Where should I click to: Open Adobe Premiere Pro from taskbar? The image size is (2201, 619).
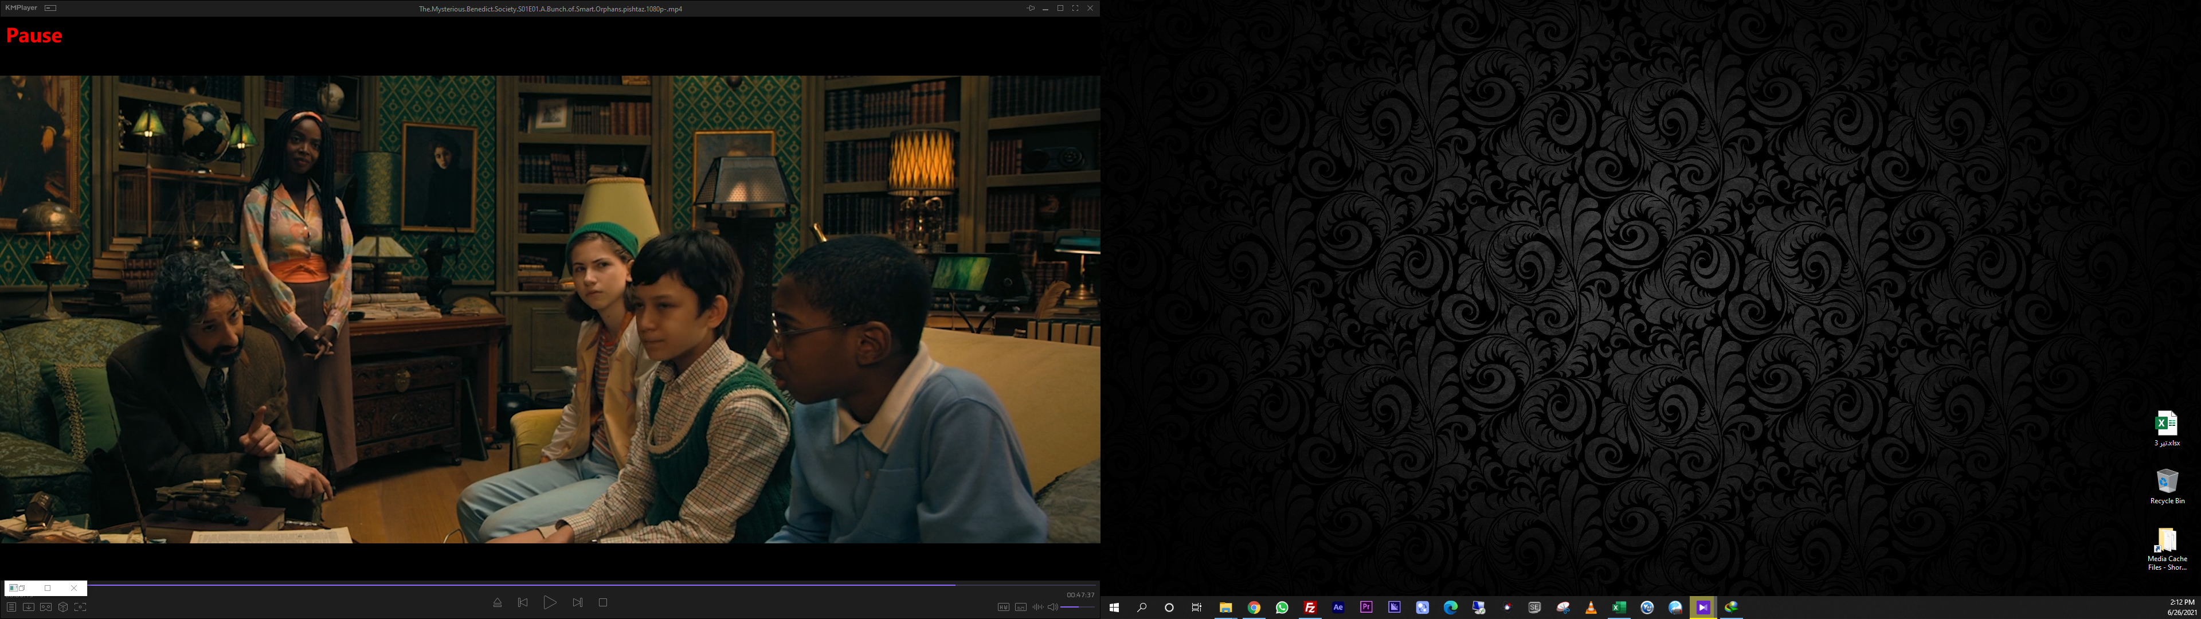tap(1366, 607)
